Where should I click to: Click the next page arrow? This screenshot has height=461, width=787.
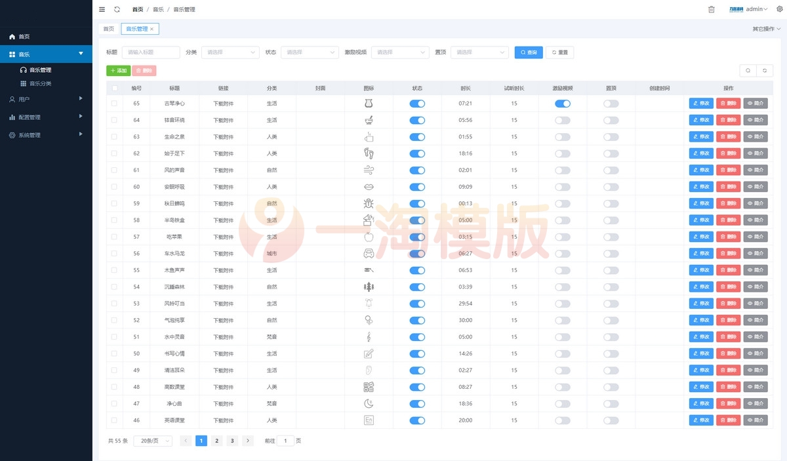[248, 441]
